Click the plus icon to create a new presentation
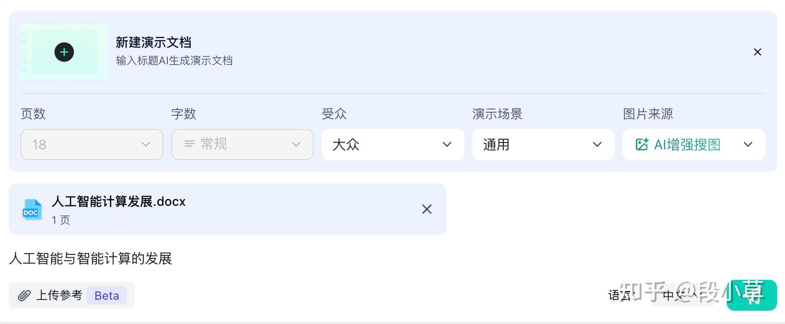This screenshot has width=785, height=324. [64, 52]
